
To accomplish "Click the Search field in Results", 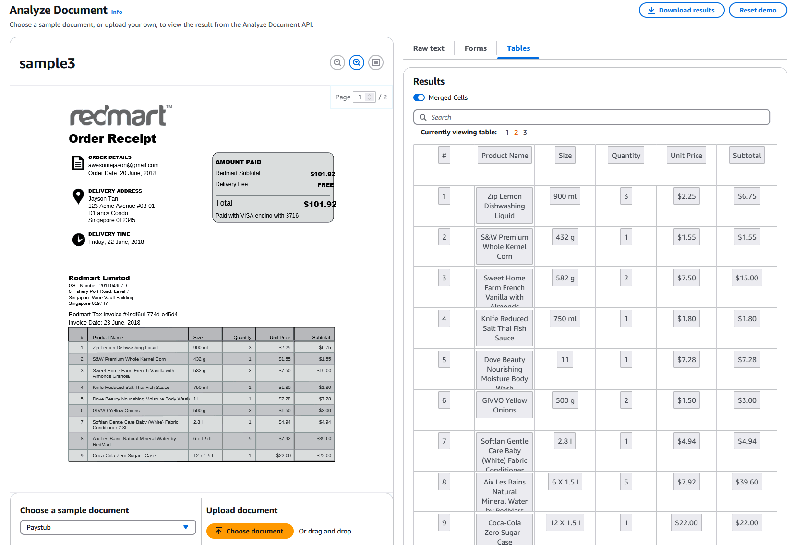I will (x=591, y=117).
